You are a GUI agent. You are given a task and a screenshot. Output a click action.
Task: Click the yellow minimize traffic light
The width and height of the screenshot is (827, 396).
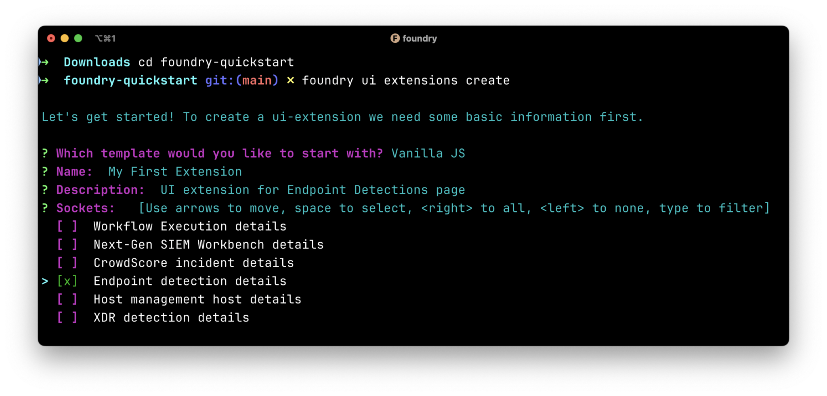(65, 38)
